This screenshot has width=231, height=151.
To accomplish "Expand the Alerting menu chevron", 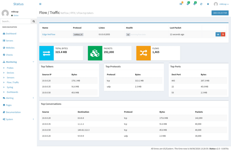I will (x=33, y=98).
